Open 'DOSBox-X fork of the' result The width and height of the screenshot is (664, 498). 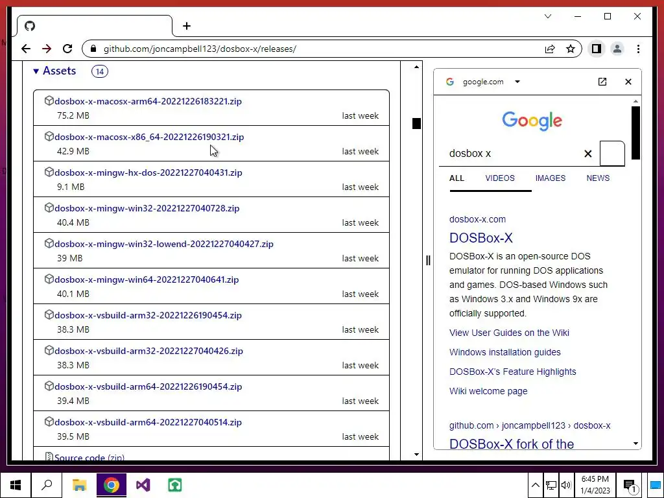511,444
